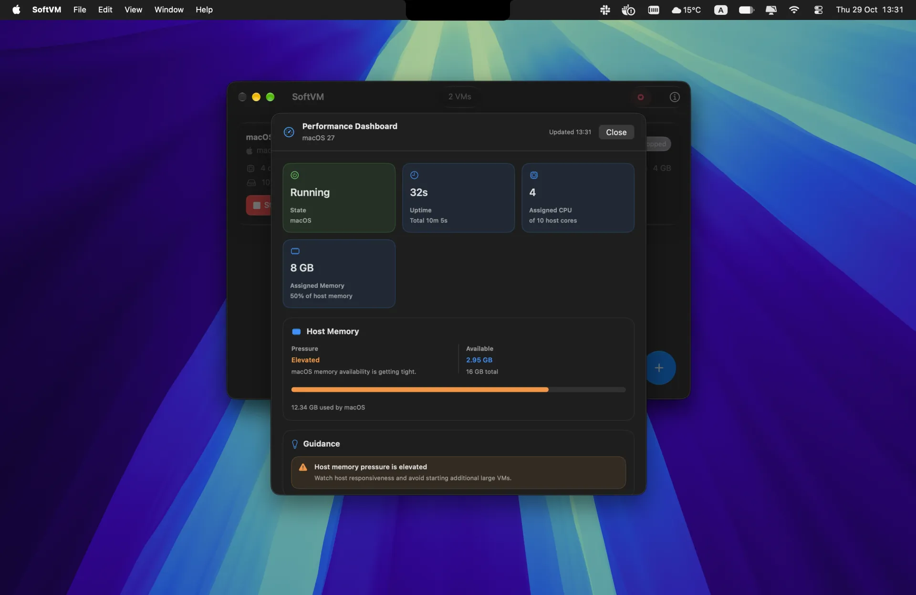Open the Apple menu
The image size is (916, 595).
16,10
